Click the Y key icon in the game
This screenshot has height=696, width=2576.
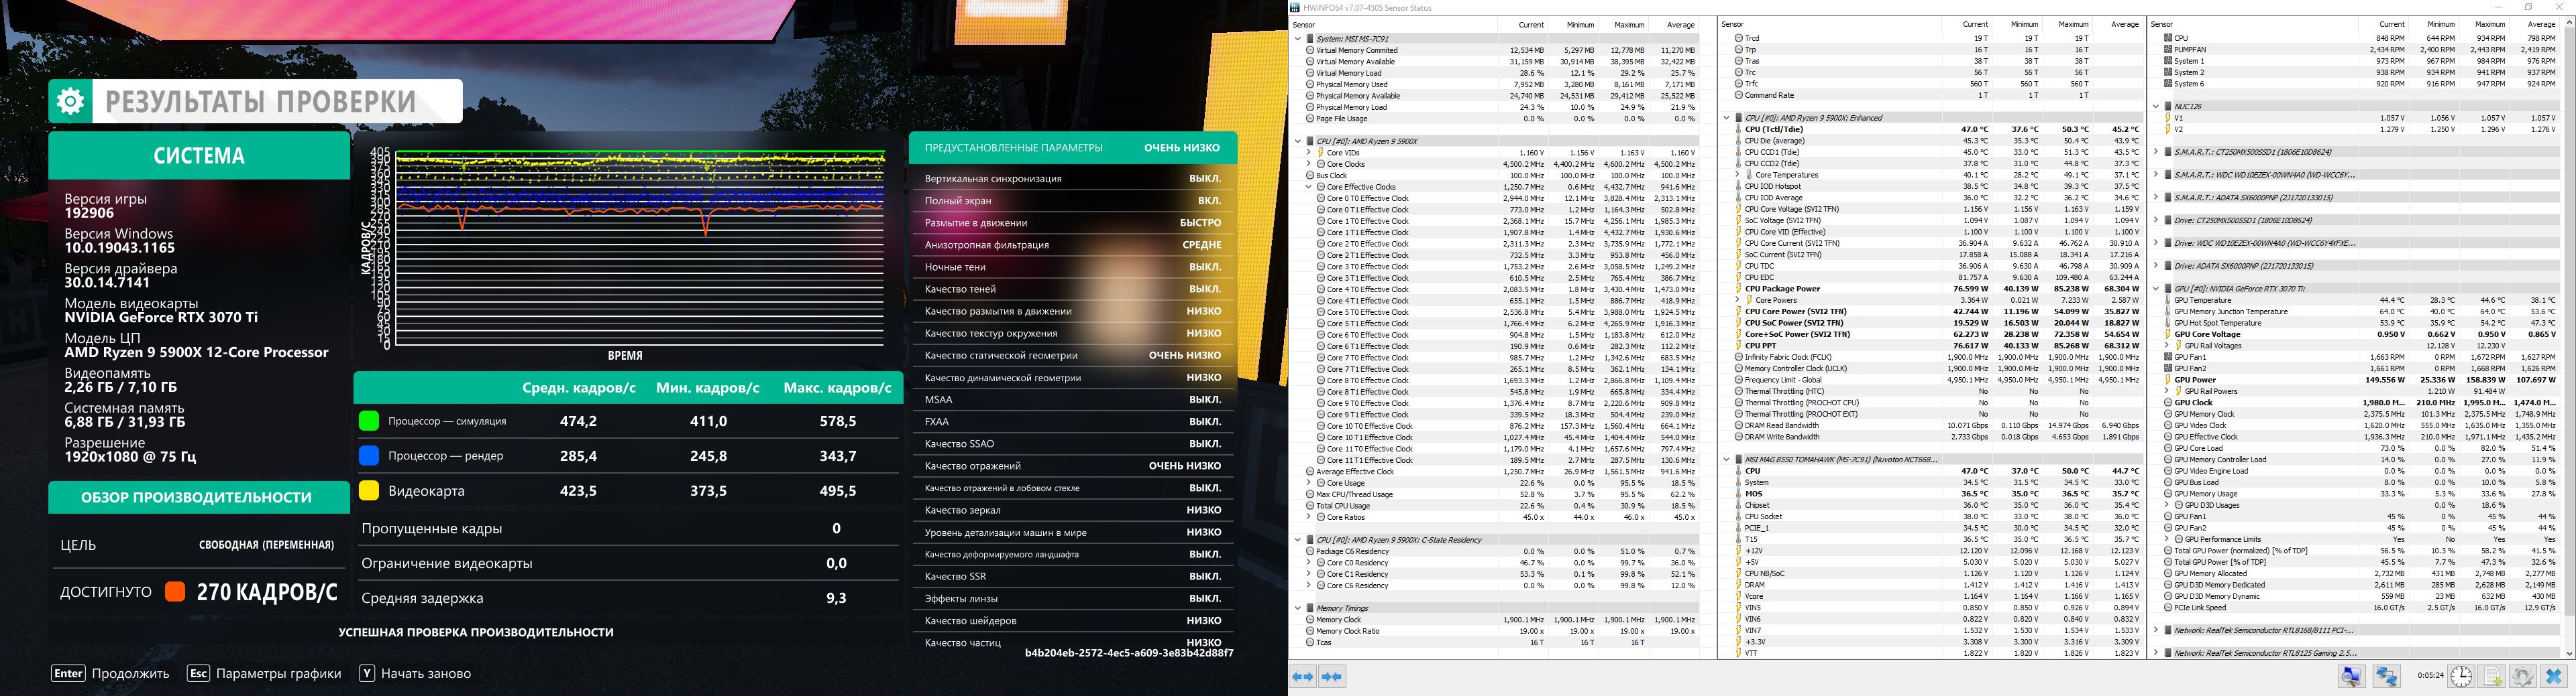[x=367, y=673]
